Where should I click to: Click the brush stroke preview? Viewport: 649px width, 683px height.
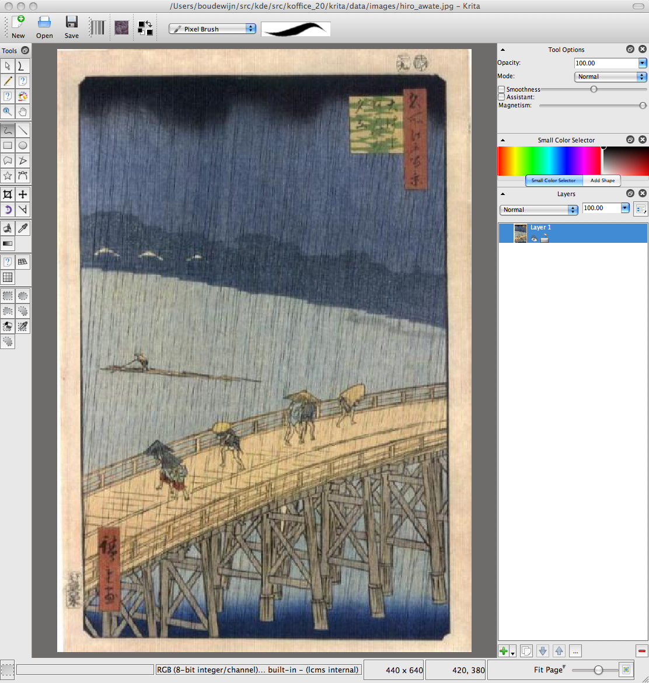pyautogui.click(x=296, y=29)
